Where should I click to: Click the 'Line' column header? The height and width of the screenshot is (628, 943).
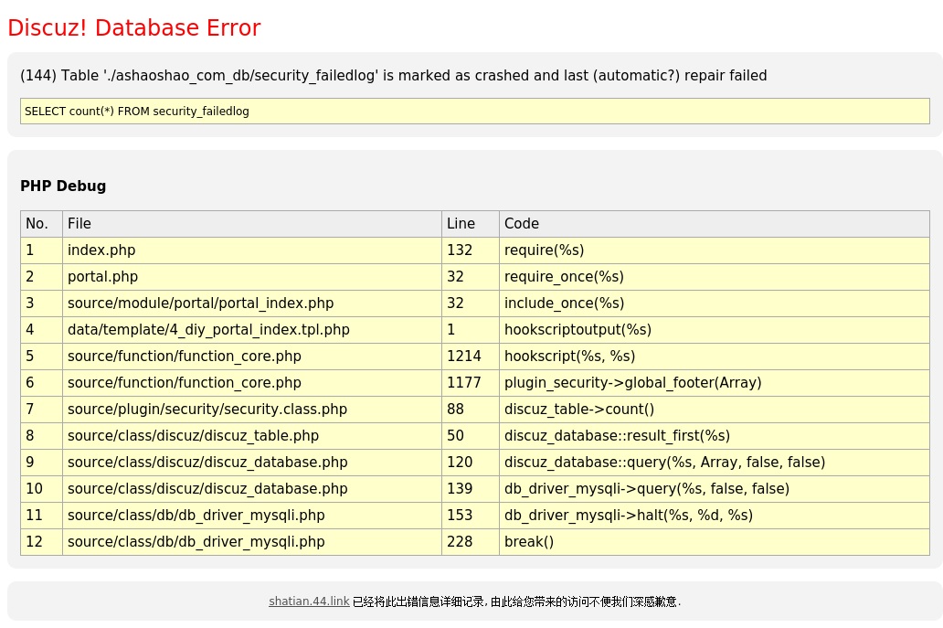[461, 224]
